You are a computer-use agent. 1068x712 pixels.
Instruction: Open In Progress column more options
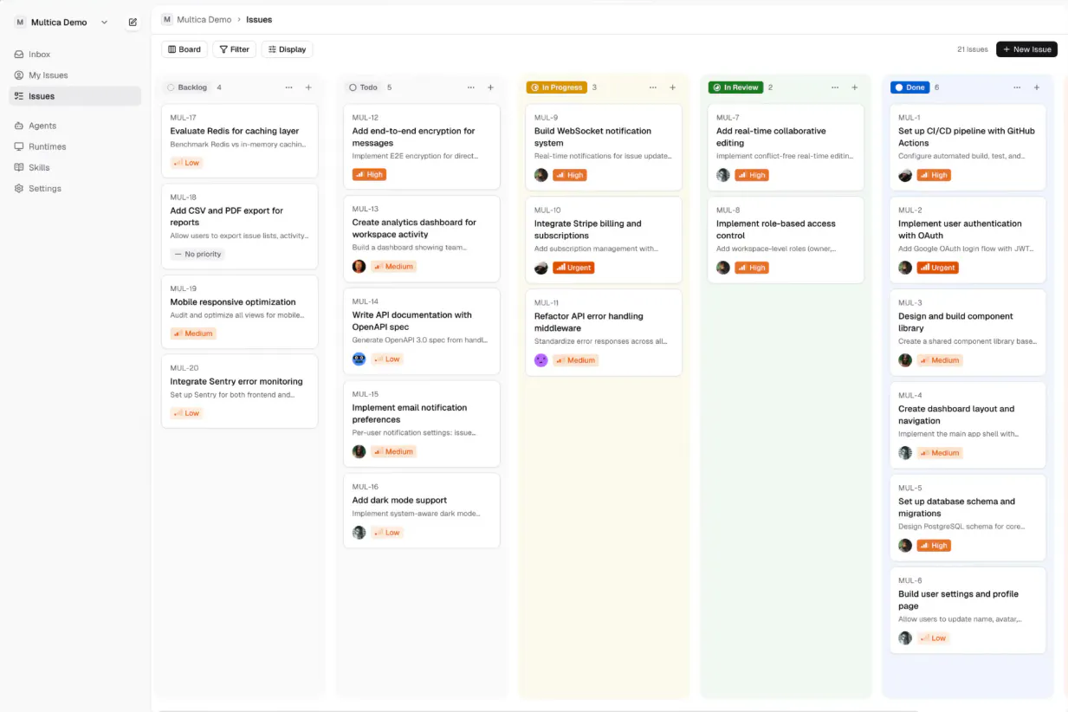click(653, 87)
